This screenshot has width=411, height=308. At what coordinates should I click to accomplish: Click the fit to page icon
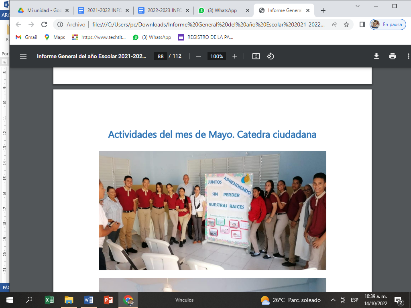click(x=256, y=56)
